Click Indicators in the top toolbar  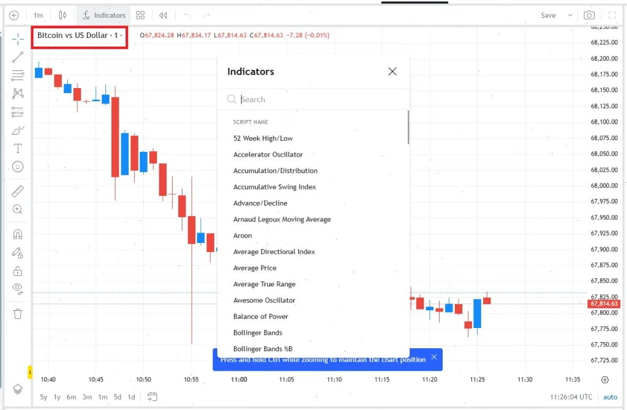click(x=103, y=15)
